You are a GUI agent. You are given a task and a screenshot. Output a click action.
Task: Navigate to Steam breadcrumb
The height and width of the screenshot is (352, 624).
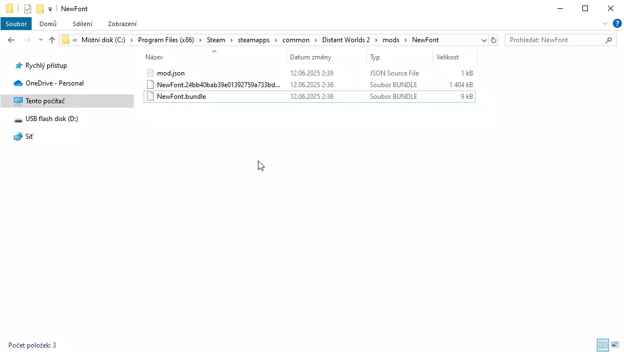[x=216, y=40]
